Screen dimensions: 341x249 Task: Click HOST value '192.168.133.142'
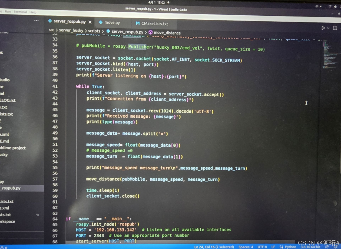pos(115,230)
